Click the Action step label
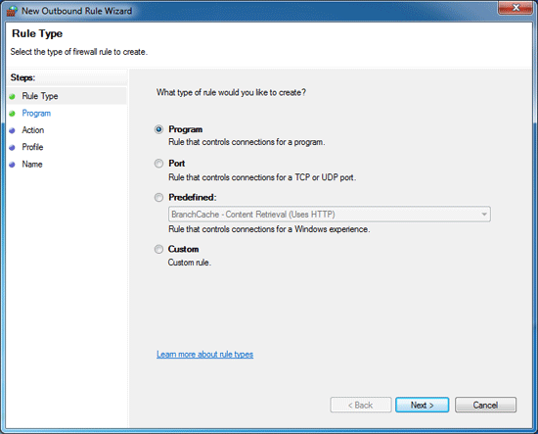Image resolution: width=538 pixels, height=434 pixels. [x=33, y=130]
